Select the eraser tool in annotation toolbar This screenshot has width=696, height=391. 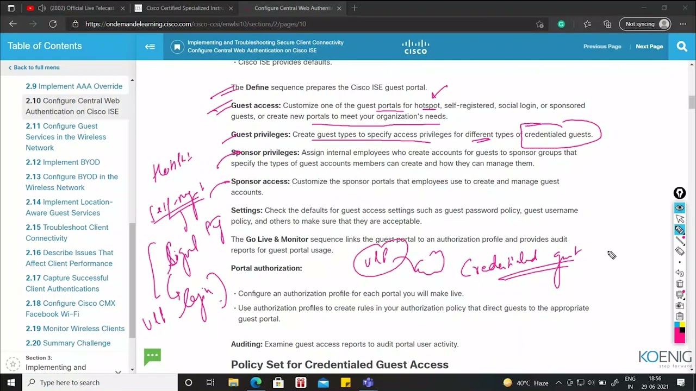[680, 251]
